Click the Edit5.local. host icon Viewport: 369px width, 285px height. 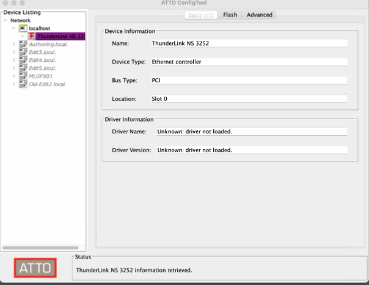click(x=23, y=68)
